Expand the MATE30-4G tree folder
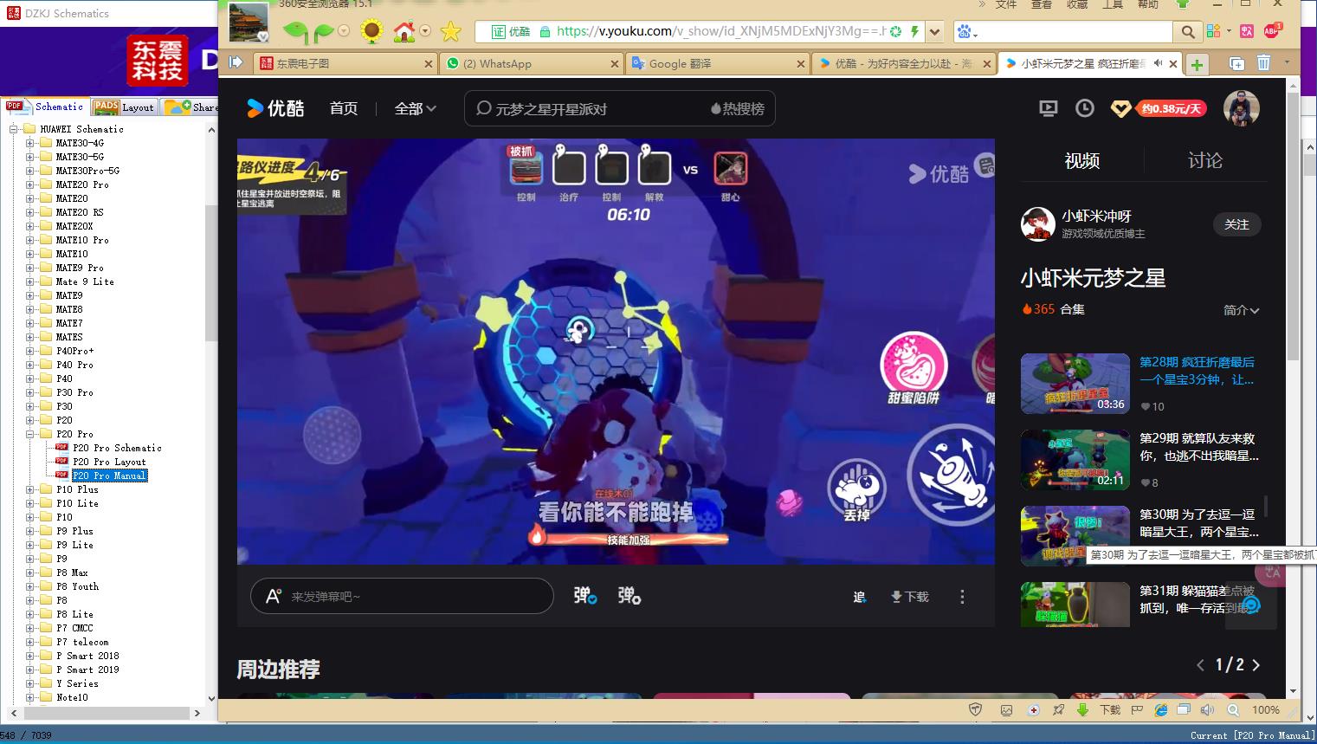1317x744 pixels. click(x=30, y=143)
